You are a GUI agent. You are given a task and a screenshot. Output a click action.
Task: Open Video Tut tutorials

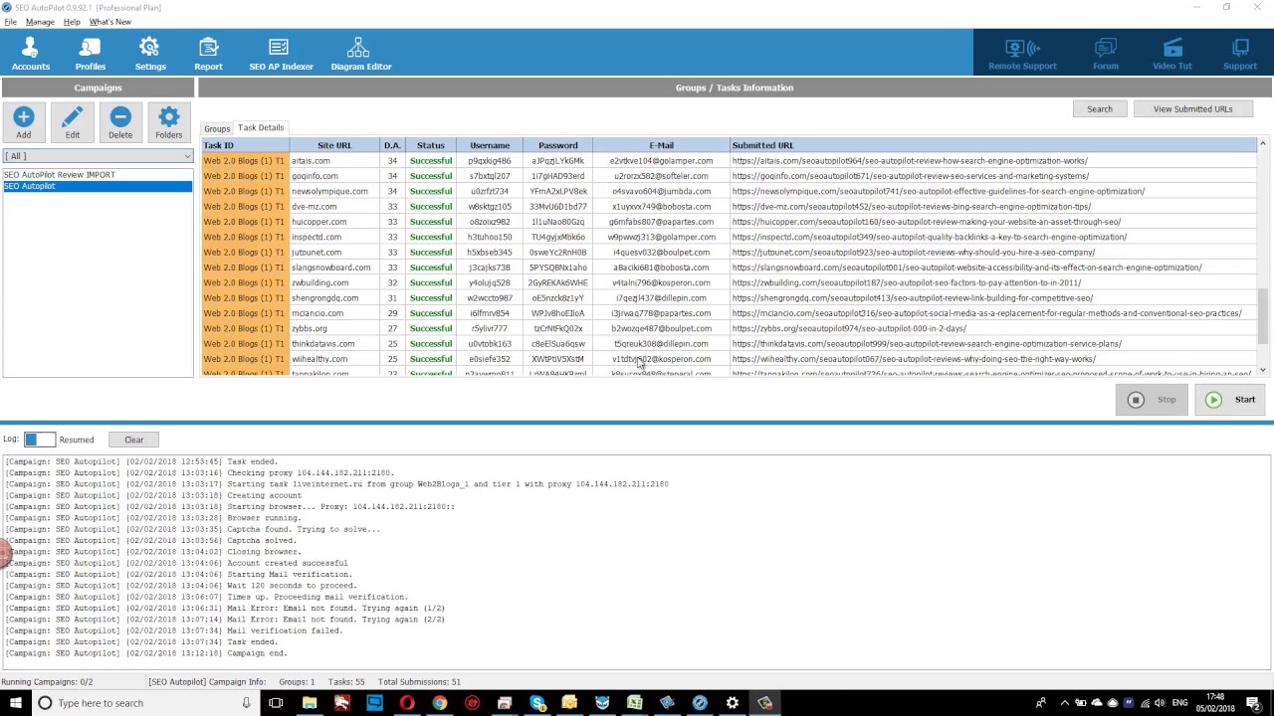(1171, 54)
